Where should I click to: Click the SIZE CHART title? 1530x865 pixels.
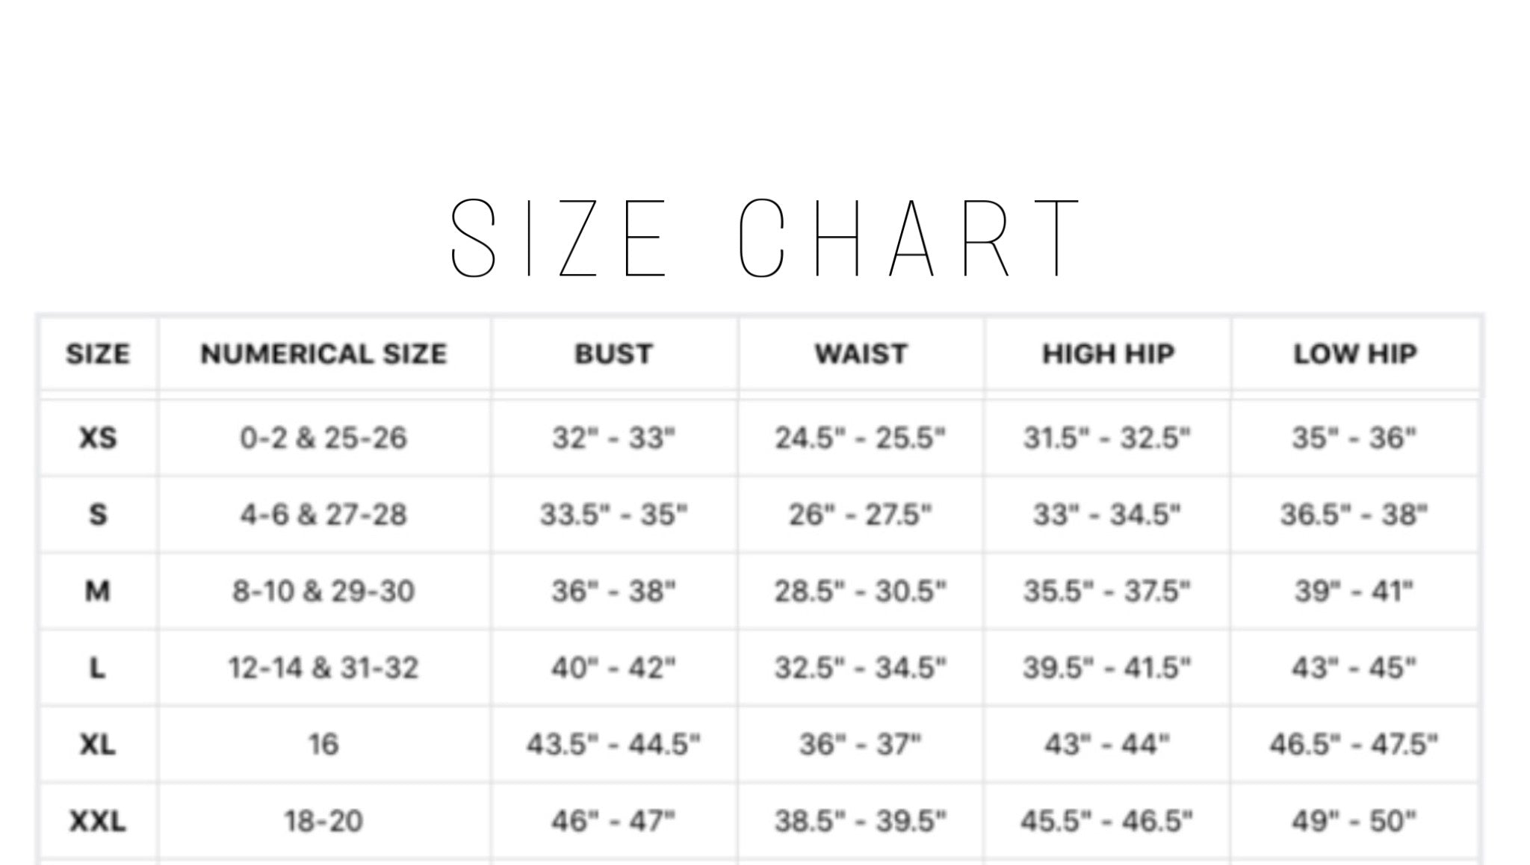pyautogui.click(x=765, y=238)
